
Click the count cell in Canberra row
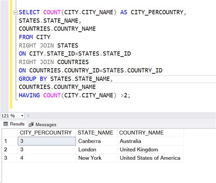(46, 141)
